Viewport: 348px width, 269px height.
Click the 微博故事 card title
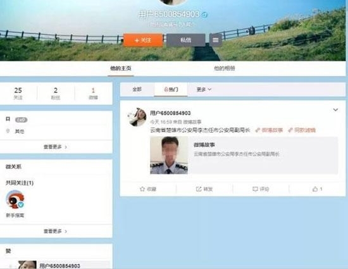click(x=204, y=145)
